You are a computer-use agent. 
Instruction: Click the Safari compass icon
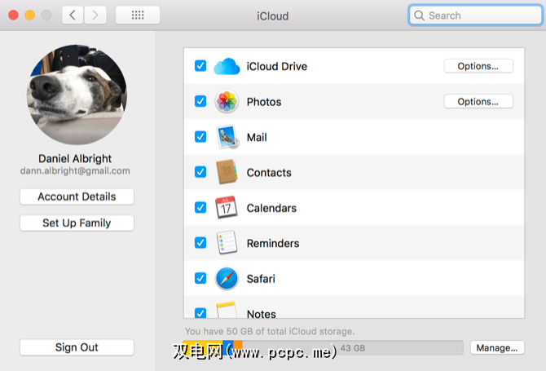(x=227, y=278)
